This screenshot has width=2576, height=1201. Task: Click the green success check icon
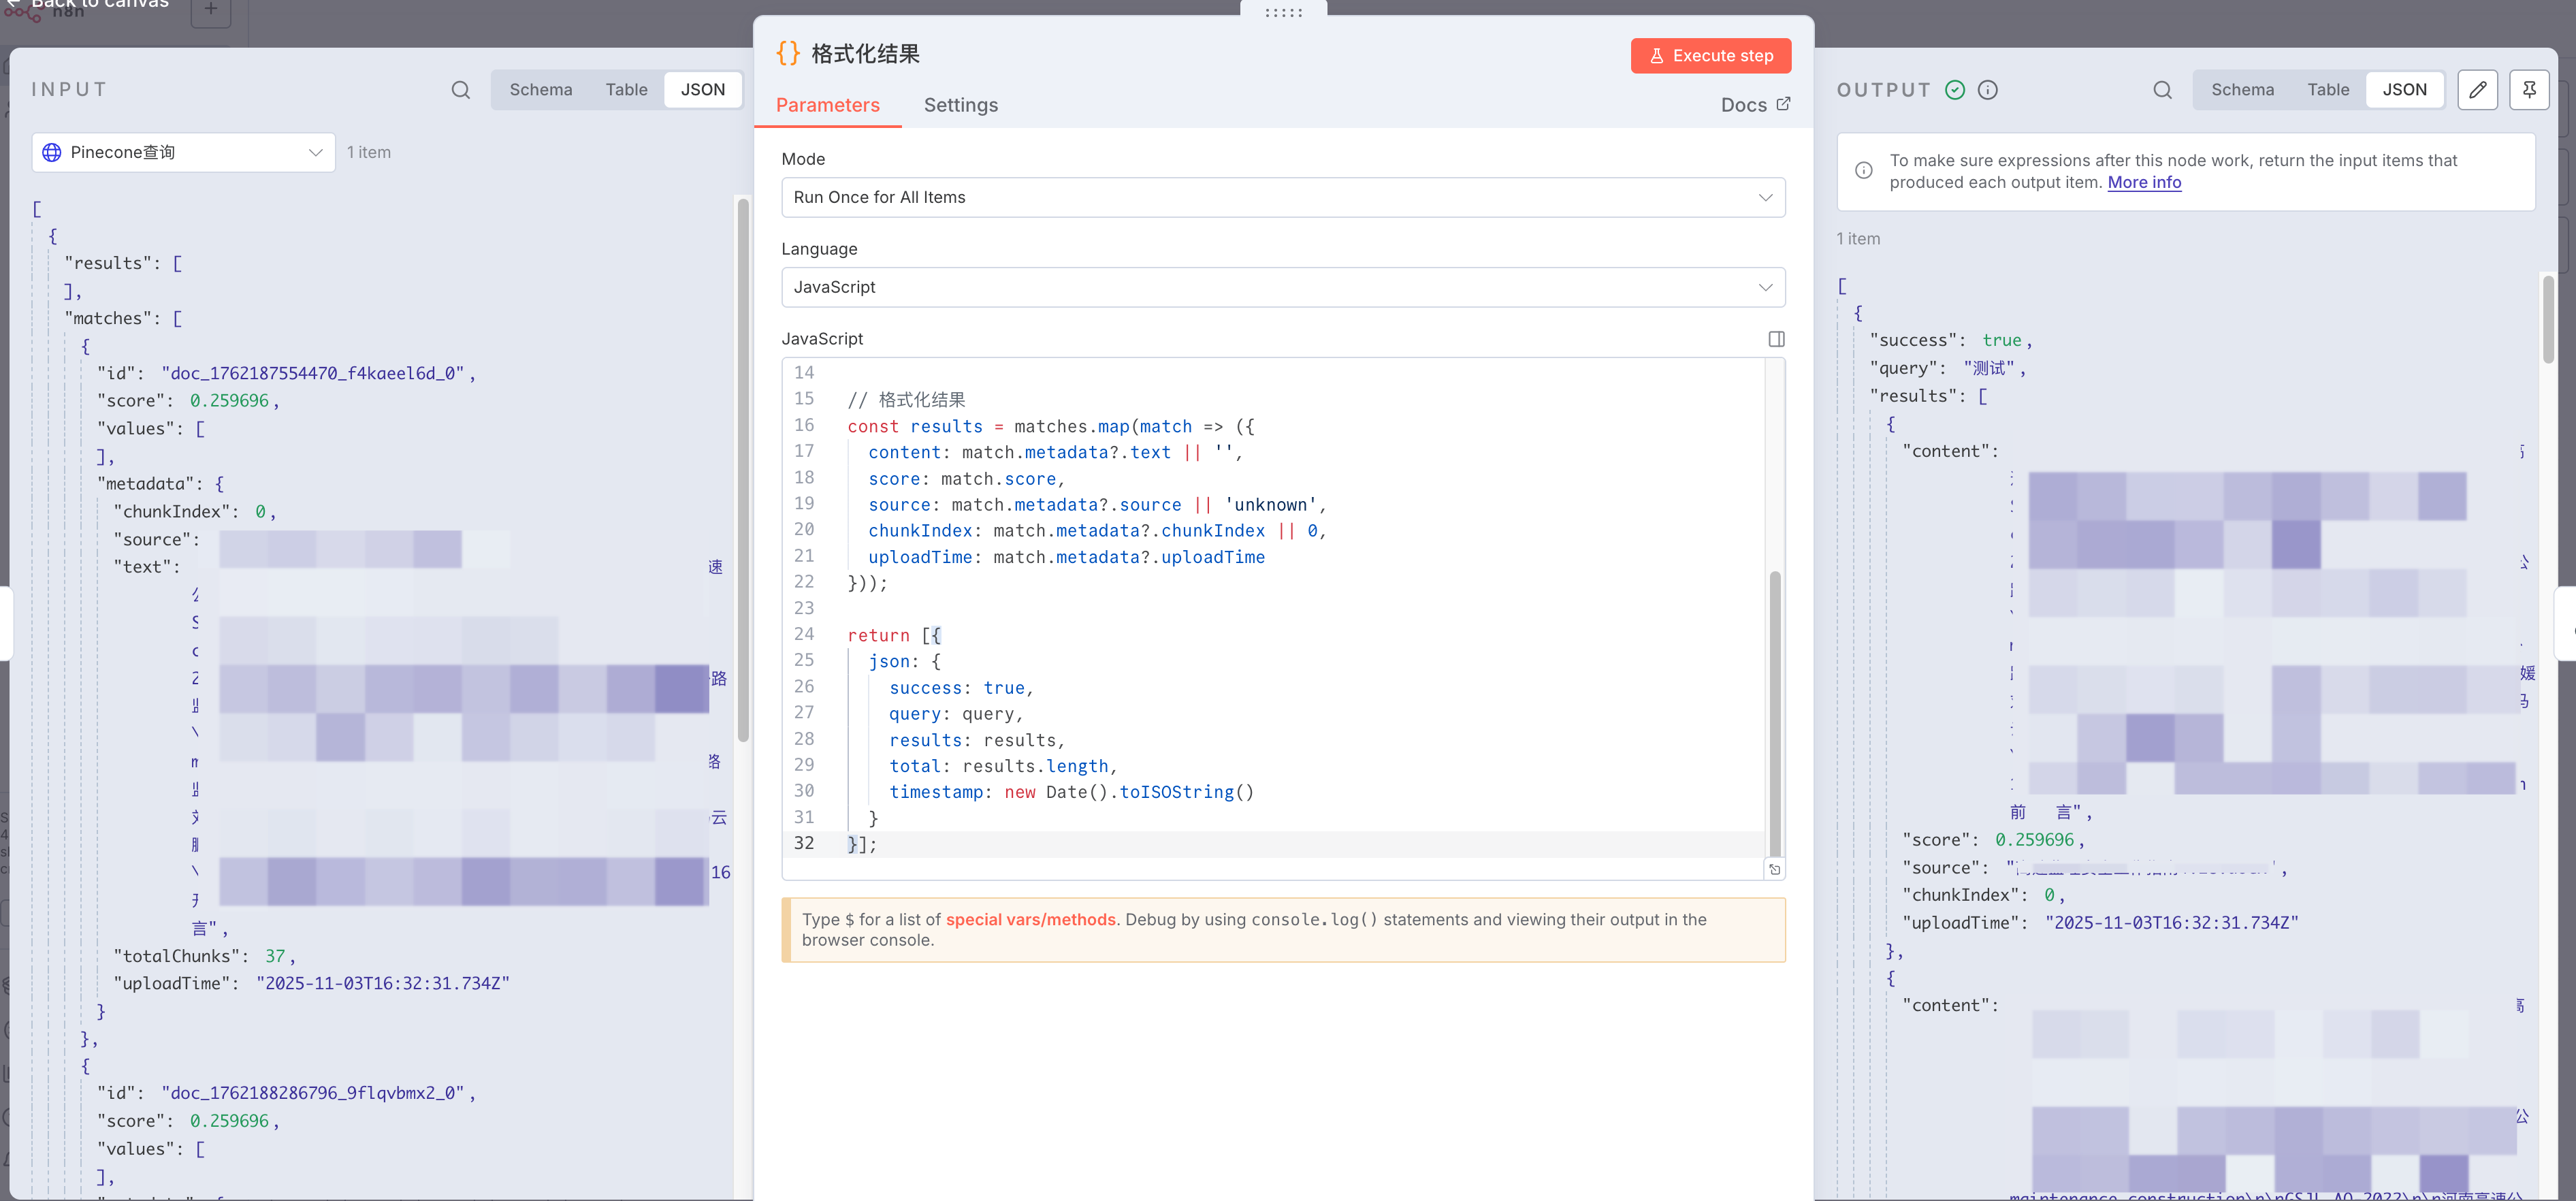[1955, 90]
